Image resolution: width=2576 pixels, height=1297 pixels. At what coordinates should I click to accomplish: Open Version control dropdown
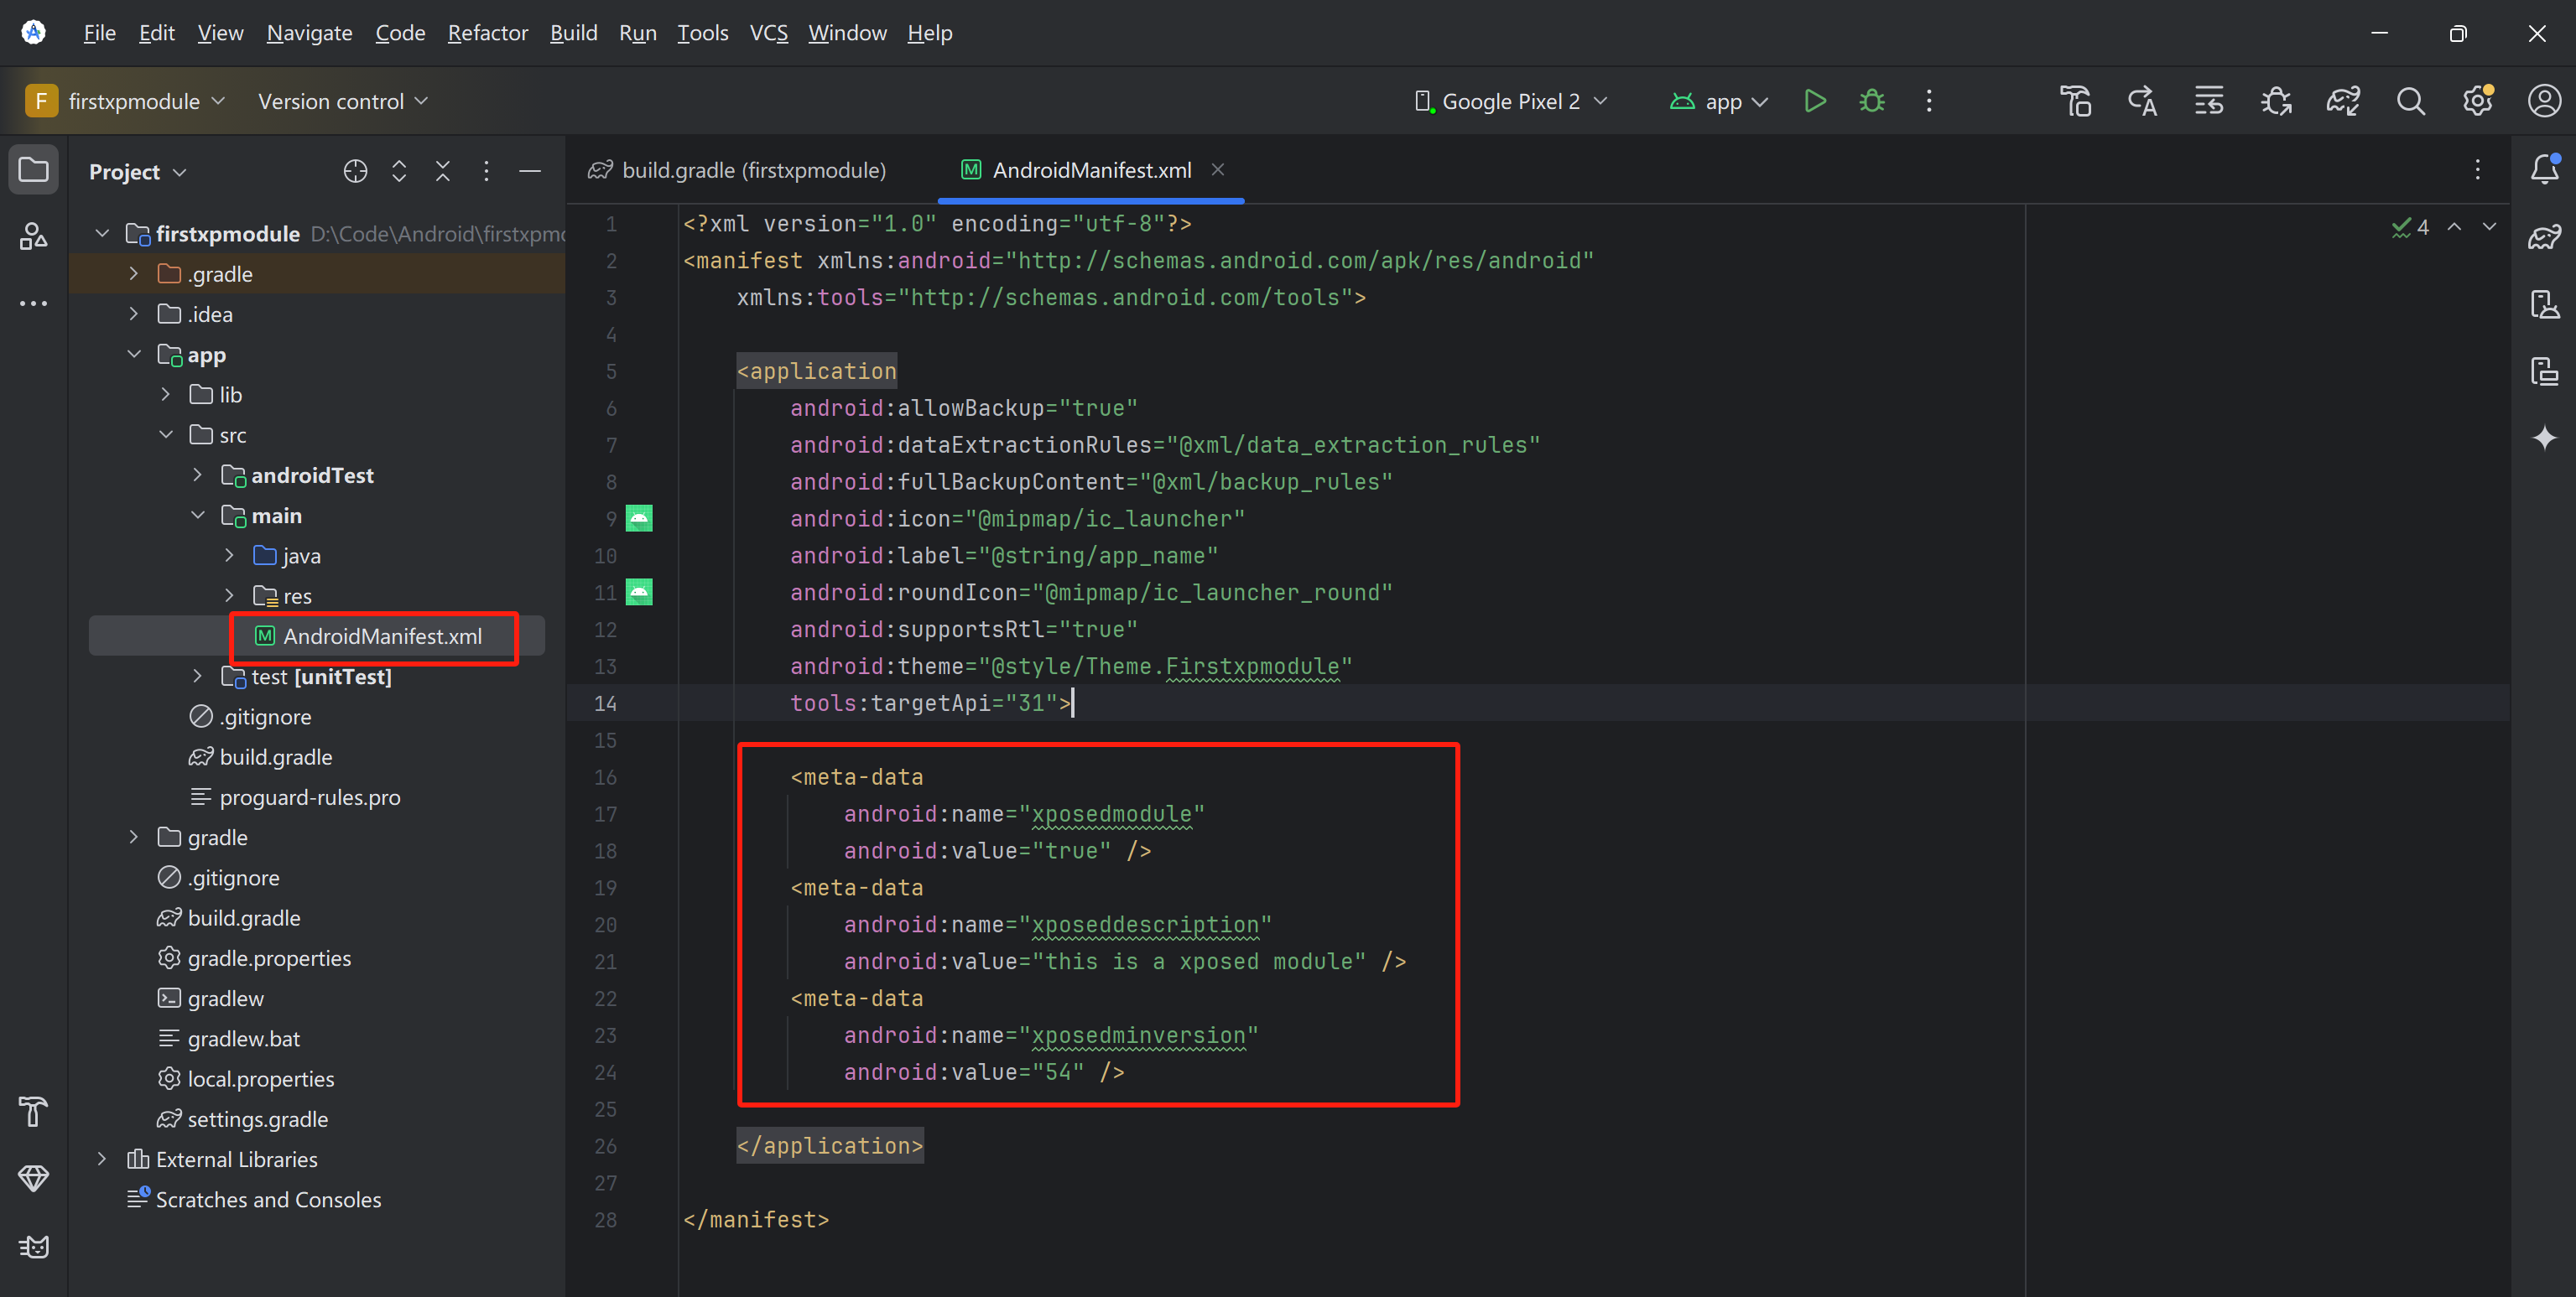point(343,101)
